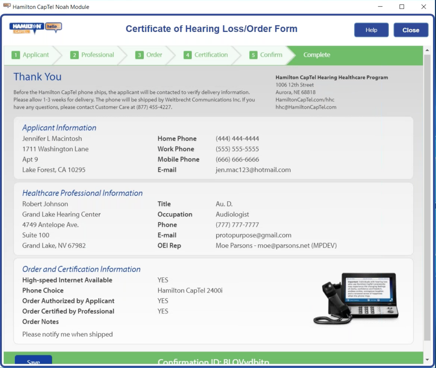Viewport: 436px width, 368px height.
Task: Maximize the Hamilton CapTel Noah Module window
Action: (x=402, y=7)
